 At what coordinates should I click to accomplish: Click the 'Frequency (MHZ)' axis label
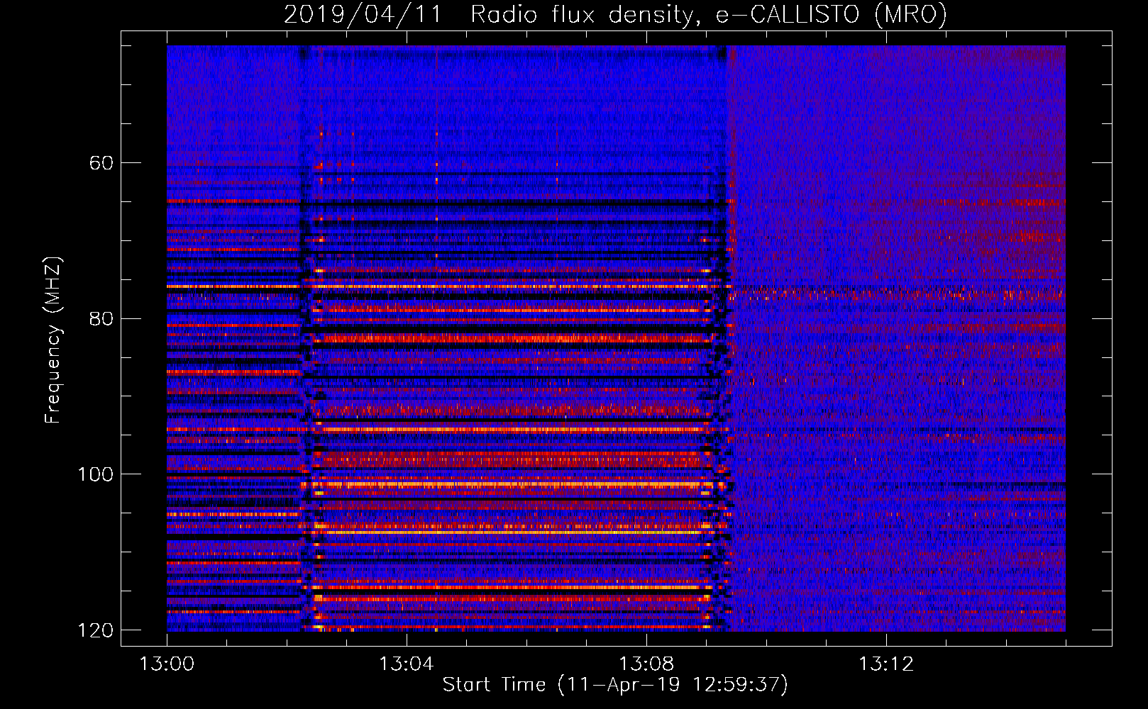point(53,340)
